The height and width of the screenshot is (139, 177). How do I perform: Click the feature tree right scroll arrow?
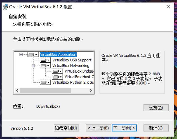91,90
